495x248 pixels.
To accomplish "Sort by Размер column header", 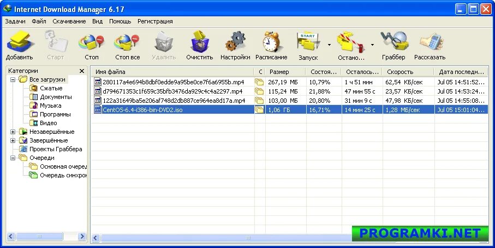I will 285,72.
